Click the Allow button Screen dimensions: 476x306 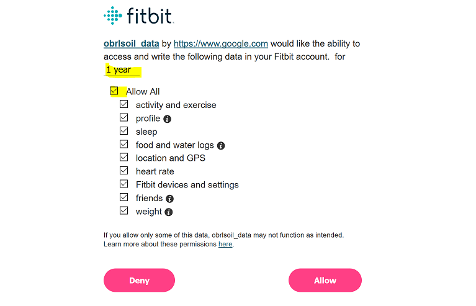point(325,280)
